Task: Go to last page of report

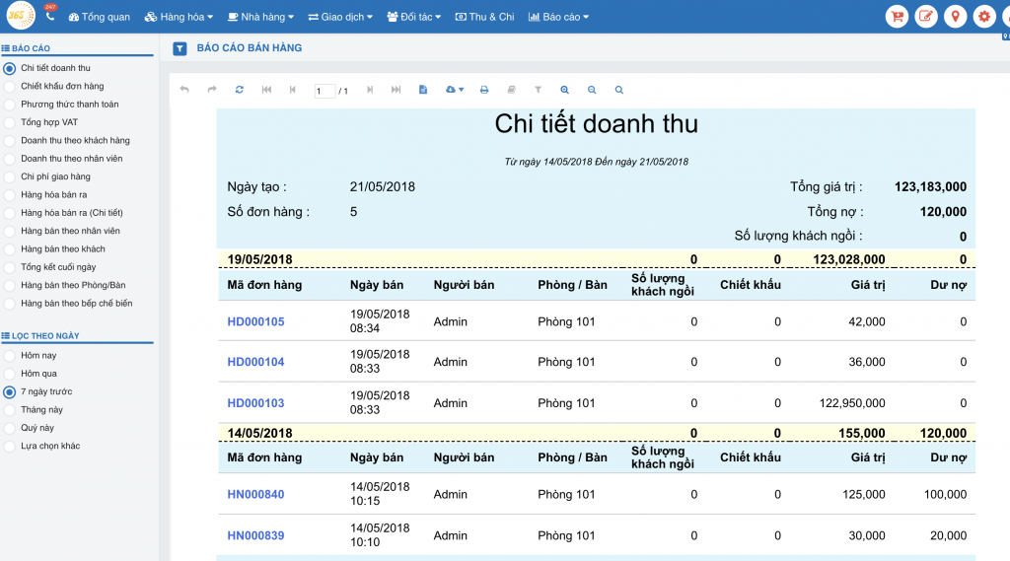Action: (x=397, y=90)
